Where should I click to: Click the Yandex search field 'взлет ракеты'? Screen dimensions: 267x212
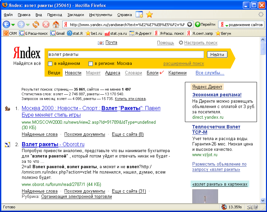[x=126, y=55]
